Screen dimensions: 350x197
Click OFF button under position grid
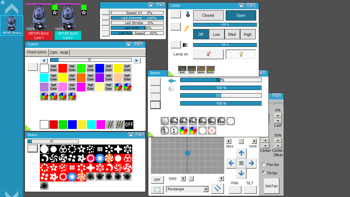click(x=157, y=180)
